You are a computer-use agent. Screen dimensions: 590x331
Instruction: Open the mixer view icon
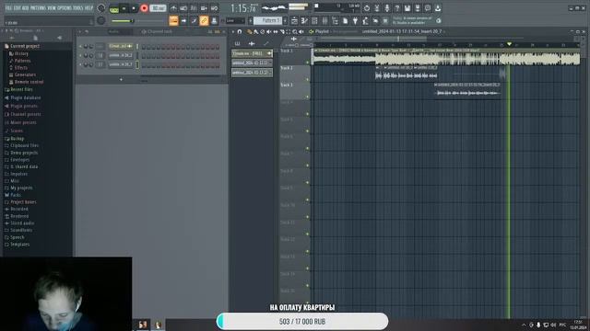pyautogui.click(x=324, y=21)
